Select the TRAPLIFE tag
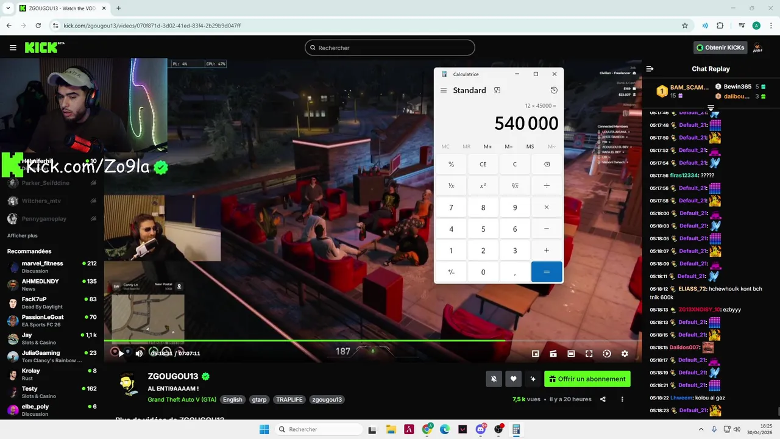The width and height of the screenshot is (780, 439). click(289, 399)
